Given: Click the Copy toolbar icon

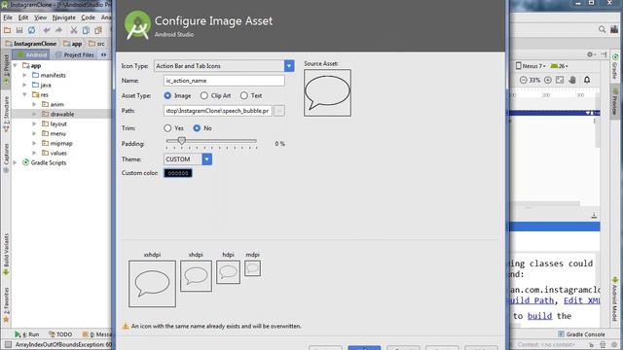Looking at the screenshot, I should click(86, 30).
